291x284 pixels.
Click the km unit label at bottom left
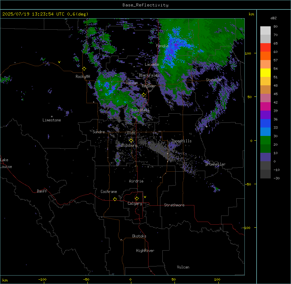[5, 280]
